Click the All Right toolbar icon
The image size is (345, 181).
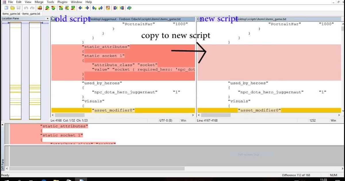tap(116, 8)
